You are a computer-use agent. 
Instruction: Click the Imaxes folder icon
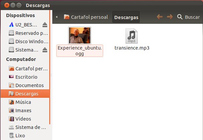11,111
